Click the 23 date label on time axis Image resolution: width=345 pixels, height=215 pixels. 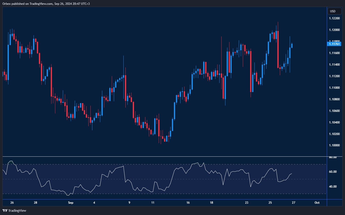pos(247,203)
